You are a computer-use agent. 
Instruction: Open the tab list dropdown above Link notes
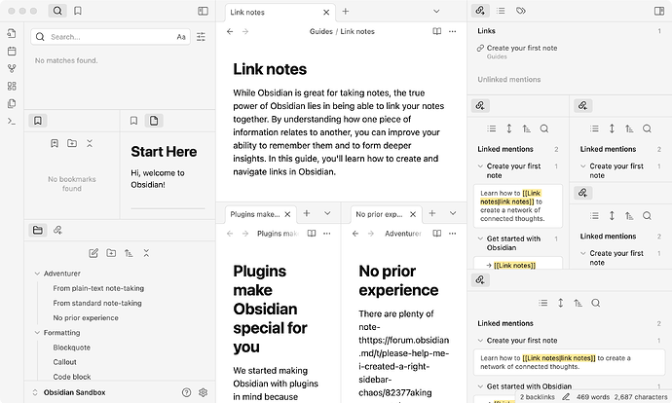click(436, 12)
